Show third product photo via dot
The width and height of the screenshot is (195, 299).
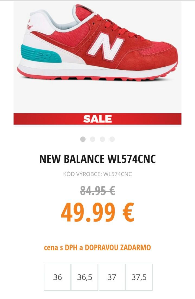[x=102, y=139]
